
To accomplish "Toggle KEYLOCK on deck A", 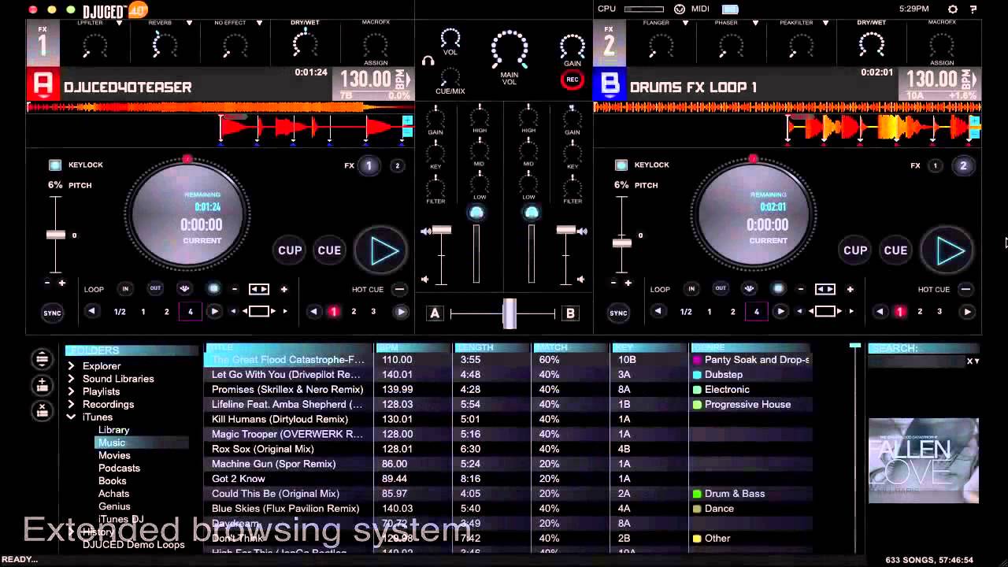I will click(55, 165).
